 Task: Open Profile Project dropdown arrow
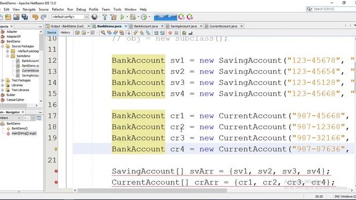pyautogui.click(x=149, y=17)
